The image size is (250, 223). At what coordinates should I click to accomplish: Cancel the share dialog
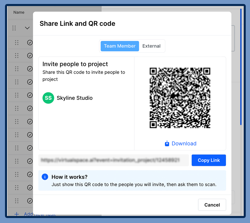[x=212, y=205]
